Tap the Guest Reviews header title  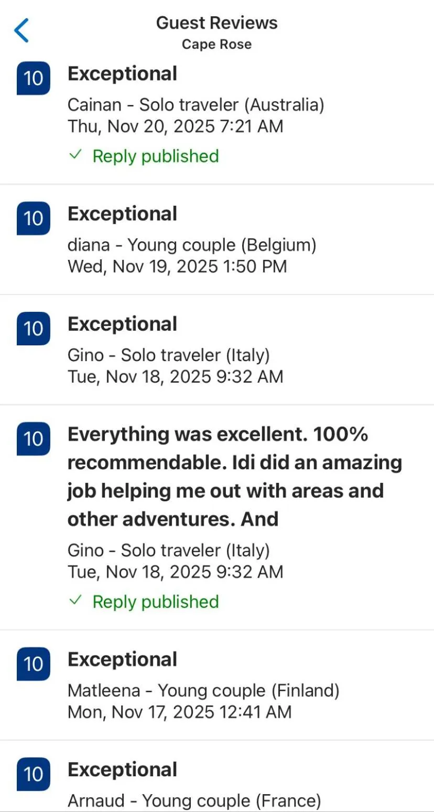point(216,23)
